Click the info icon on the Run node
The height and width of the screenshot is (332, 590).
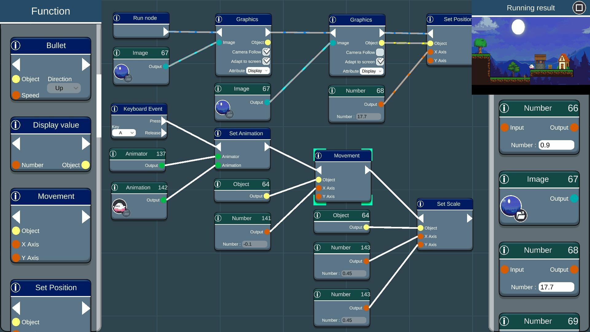[117, 18]
